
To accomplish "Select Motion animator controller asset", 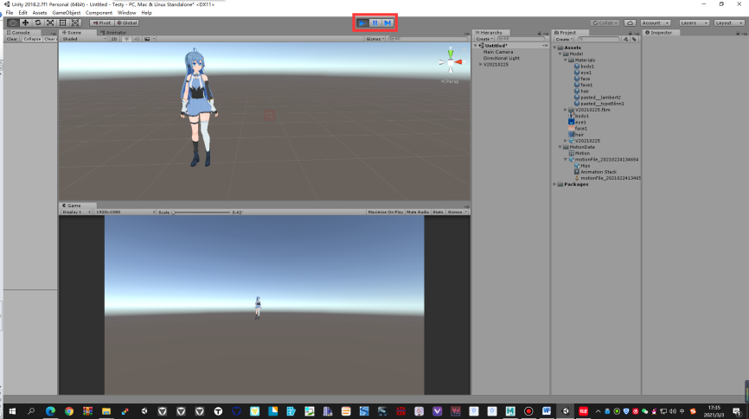I will (579, 153).
